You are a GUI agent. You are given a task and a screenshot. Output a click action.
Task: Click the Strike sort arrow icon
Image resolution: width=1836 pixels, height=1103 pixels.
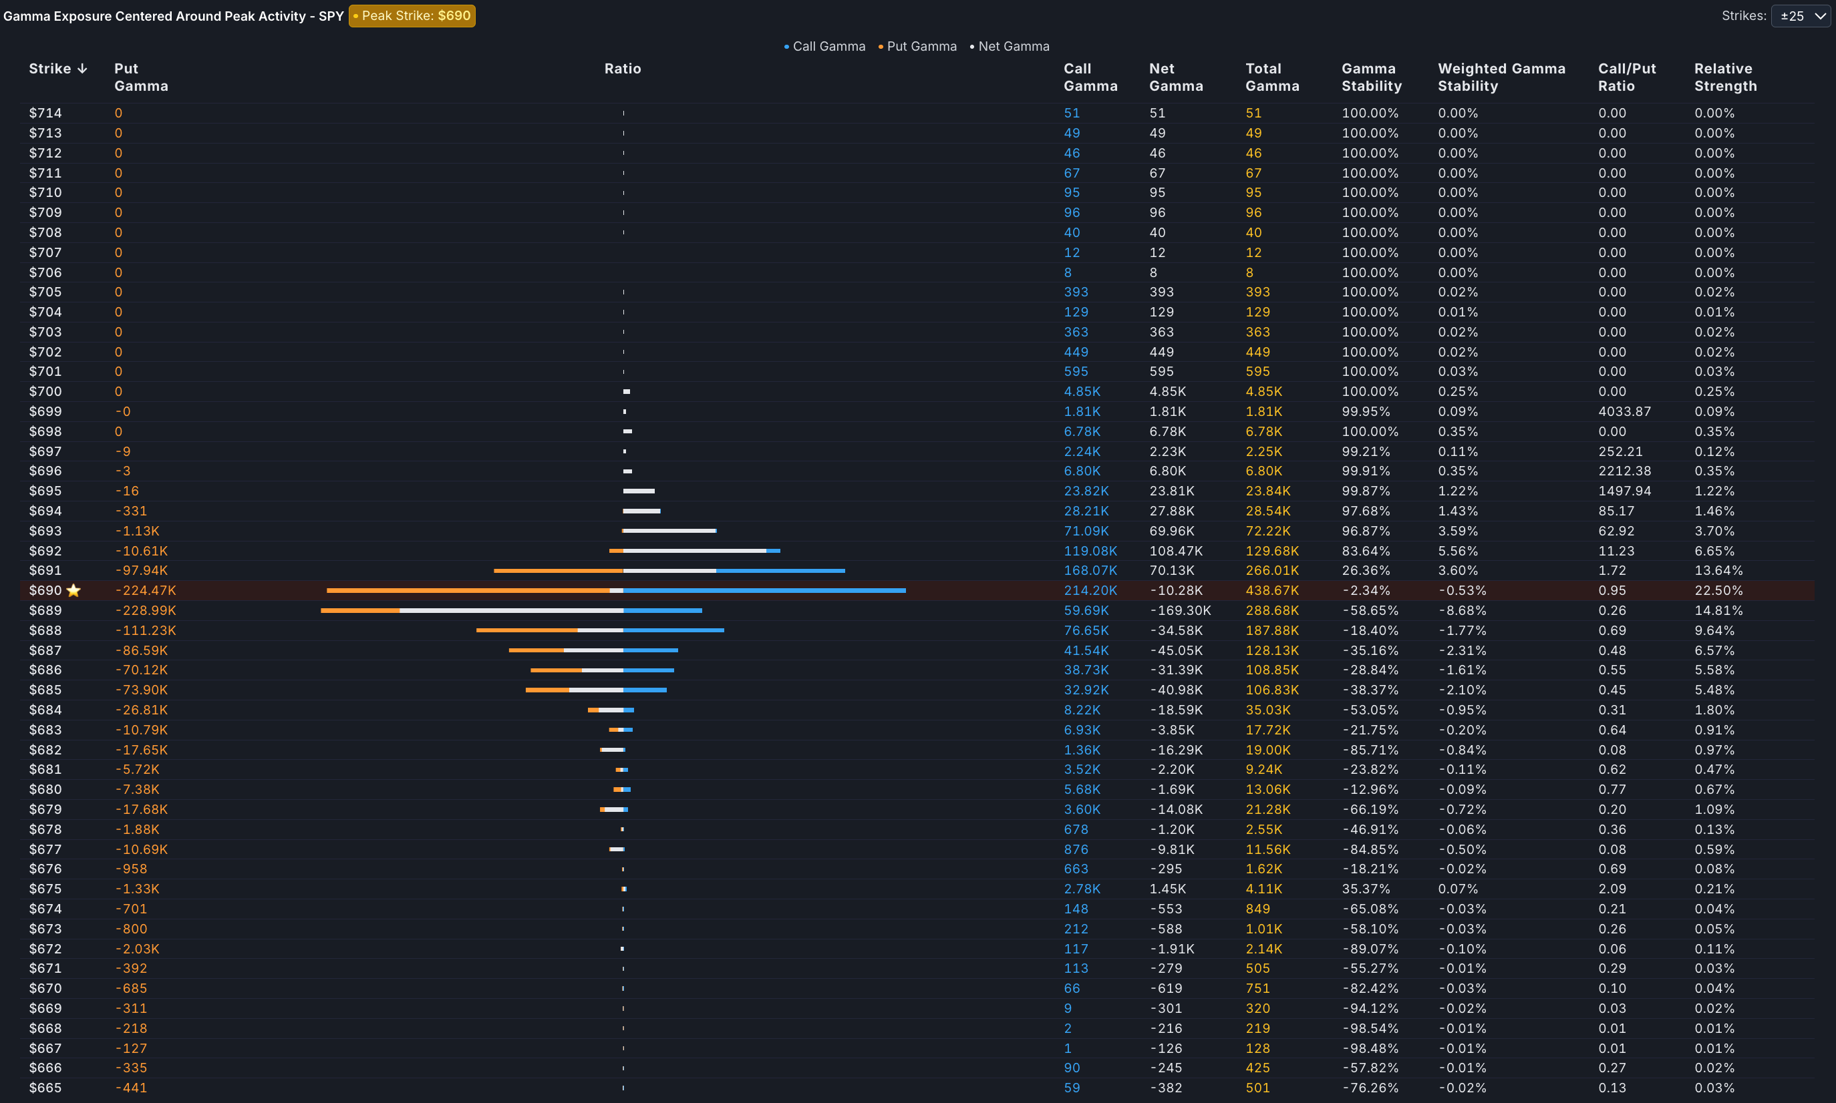tap(83, 68)
